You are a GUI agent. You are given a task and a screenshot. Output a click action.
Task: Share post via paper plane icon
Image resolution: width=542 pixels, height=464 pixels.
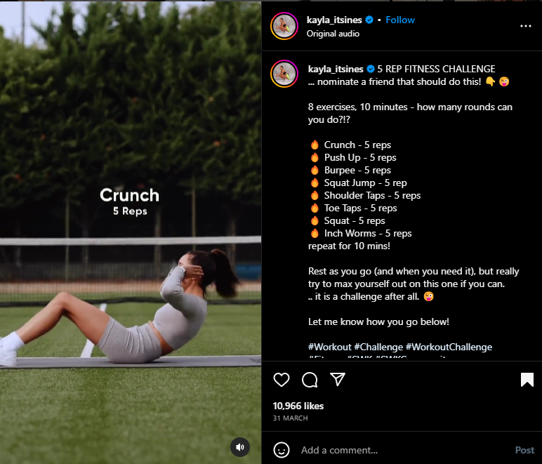338,379
